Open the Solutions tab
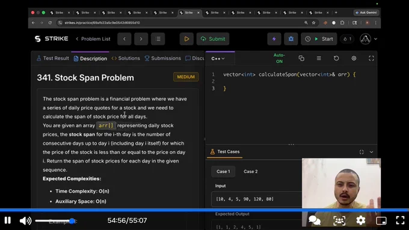The height and width of the screenshot is (230, 409). 126,58
